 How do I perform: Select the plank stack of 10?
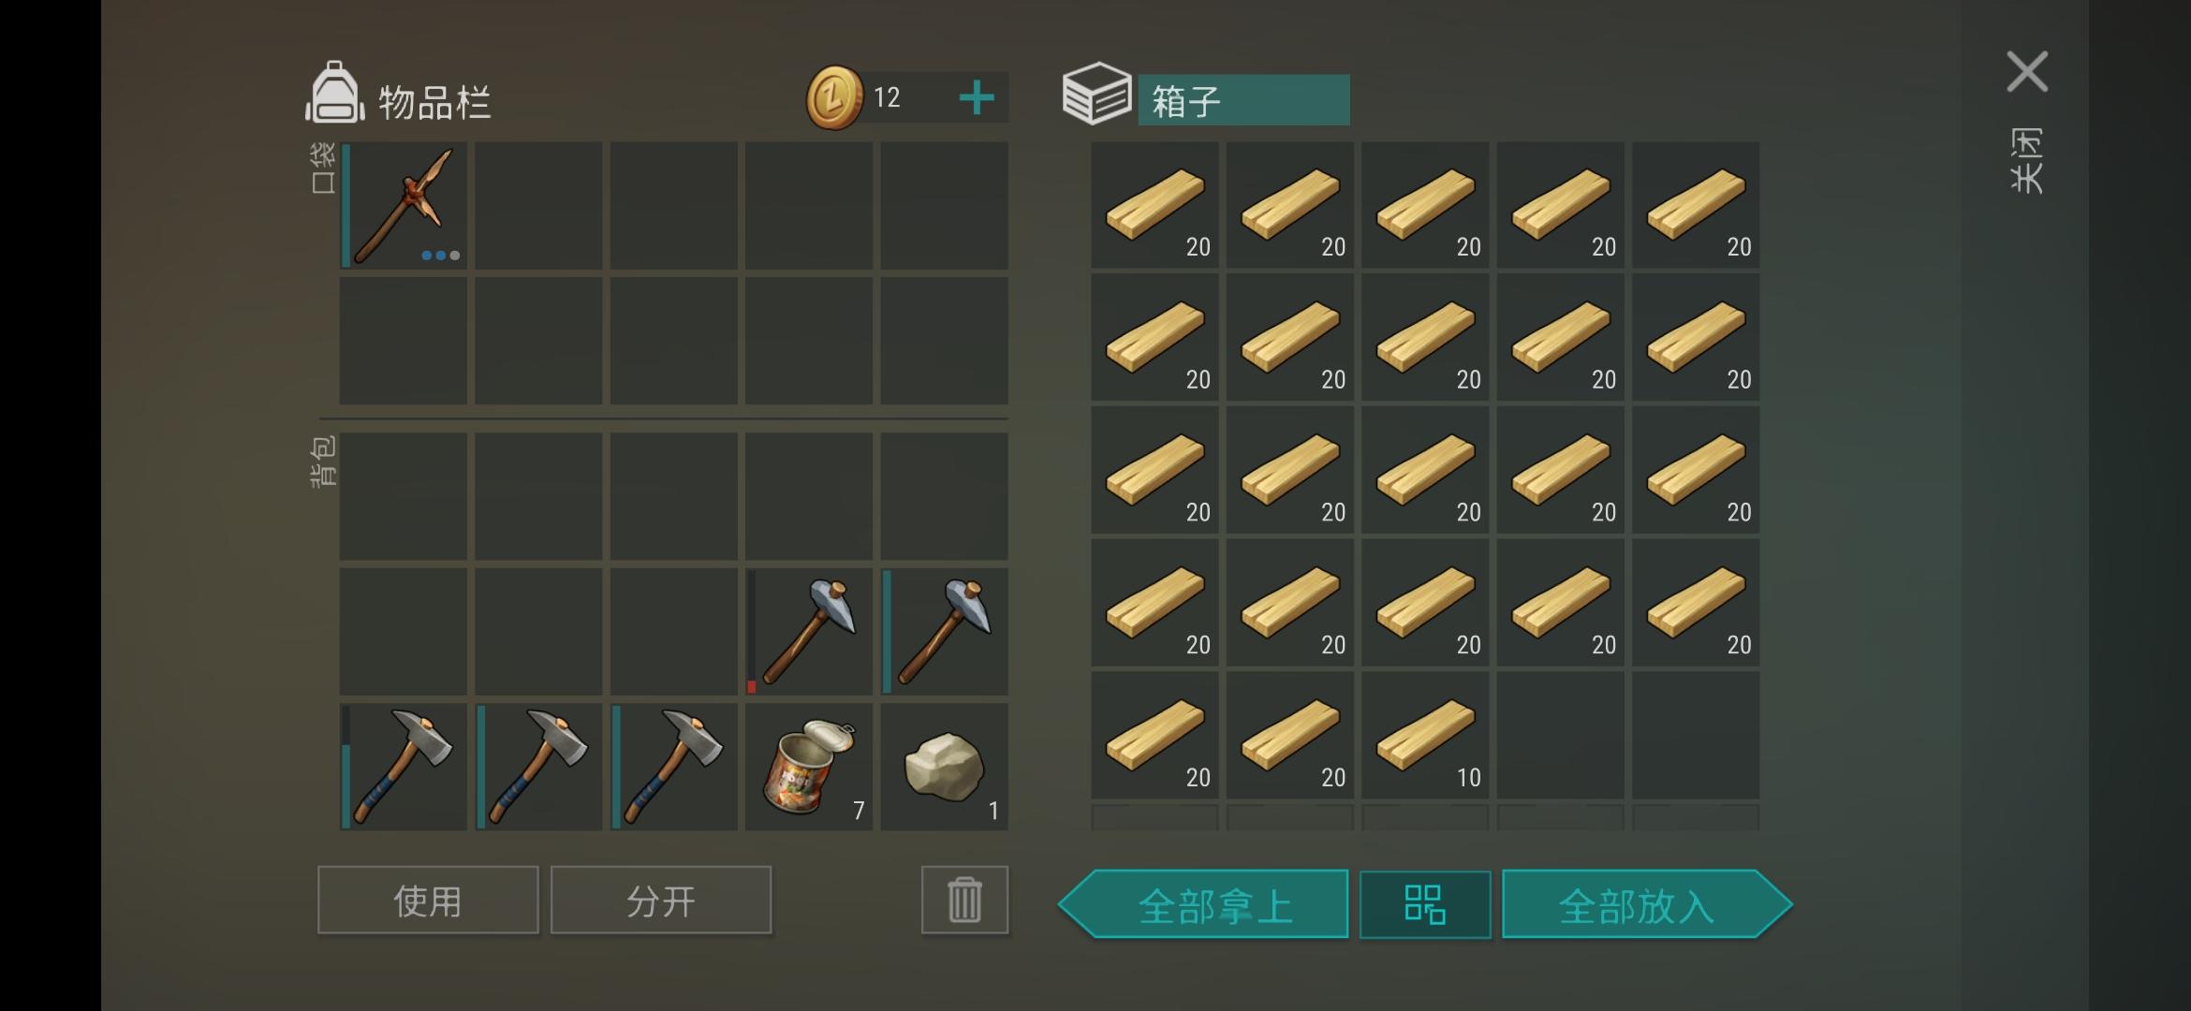coord(1425,736)
